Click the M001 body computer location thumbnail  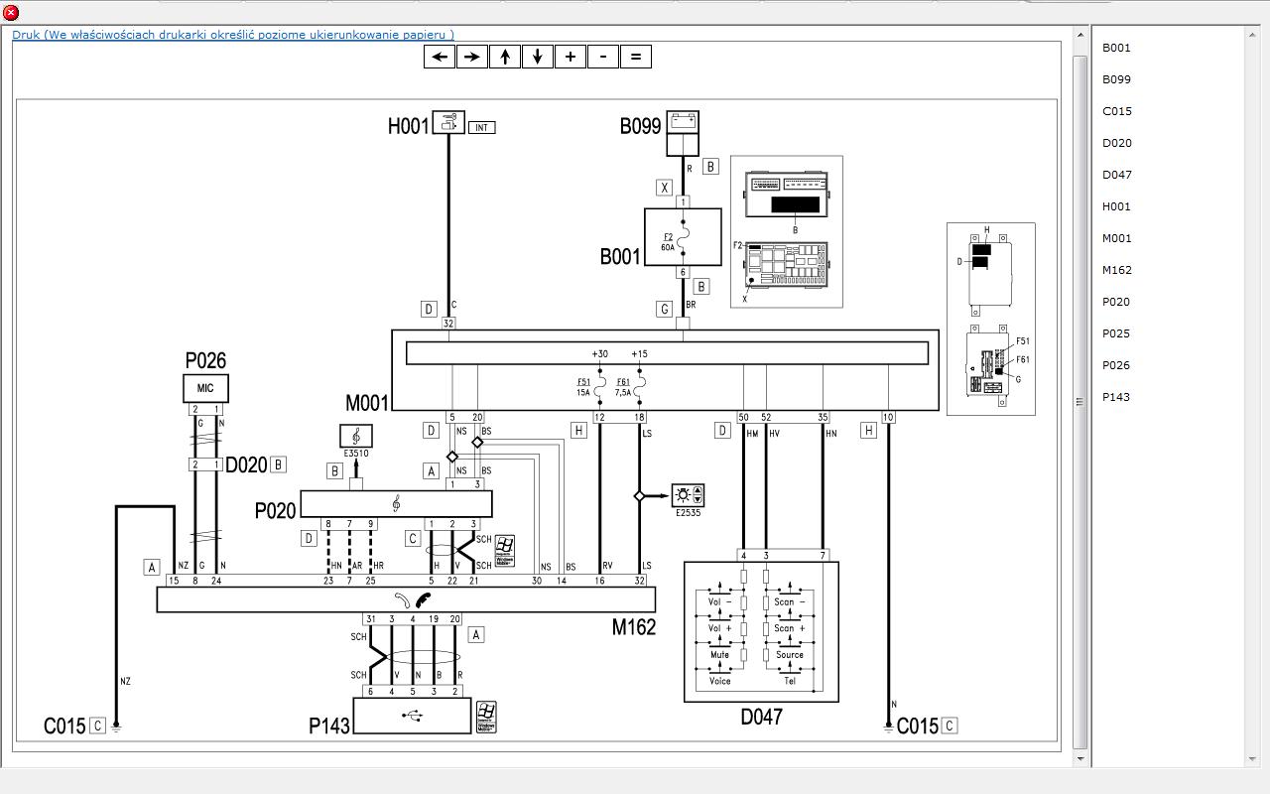[x=990, y=319]
